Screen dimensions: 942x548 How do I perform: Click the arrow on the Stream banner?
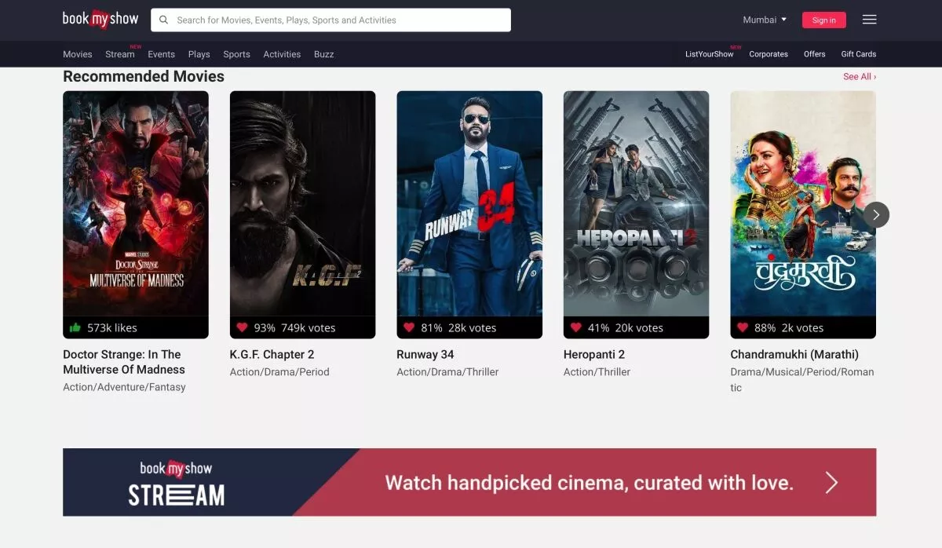[x=831, y=482]
